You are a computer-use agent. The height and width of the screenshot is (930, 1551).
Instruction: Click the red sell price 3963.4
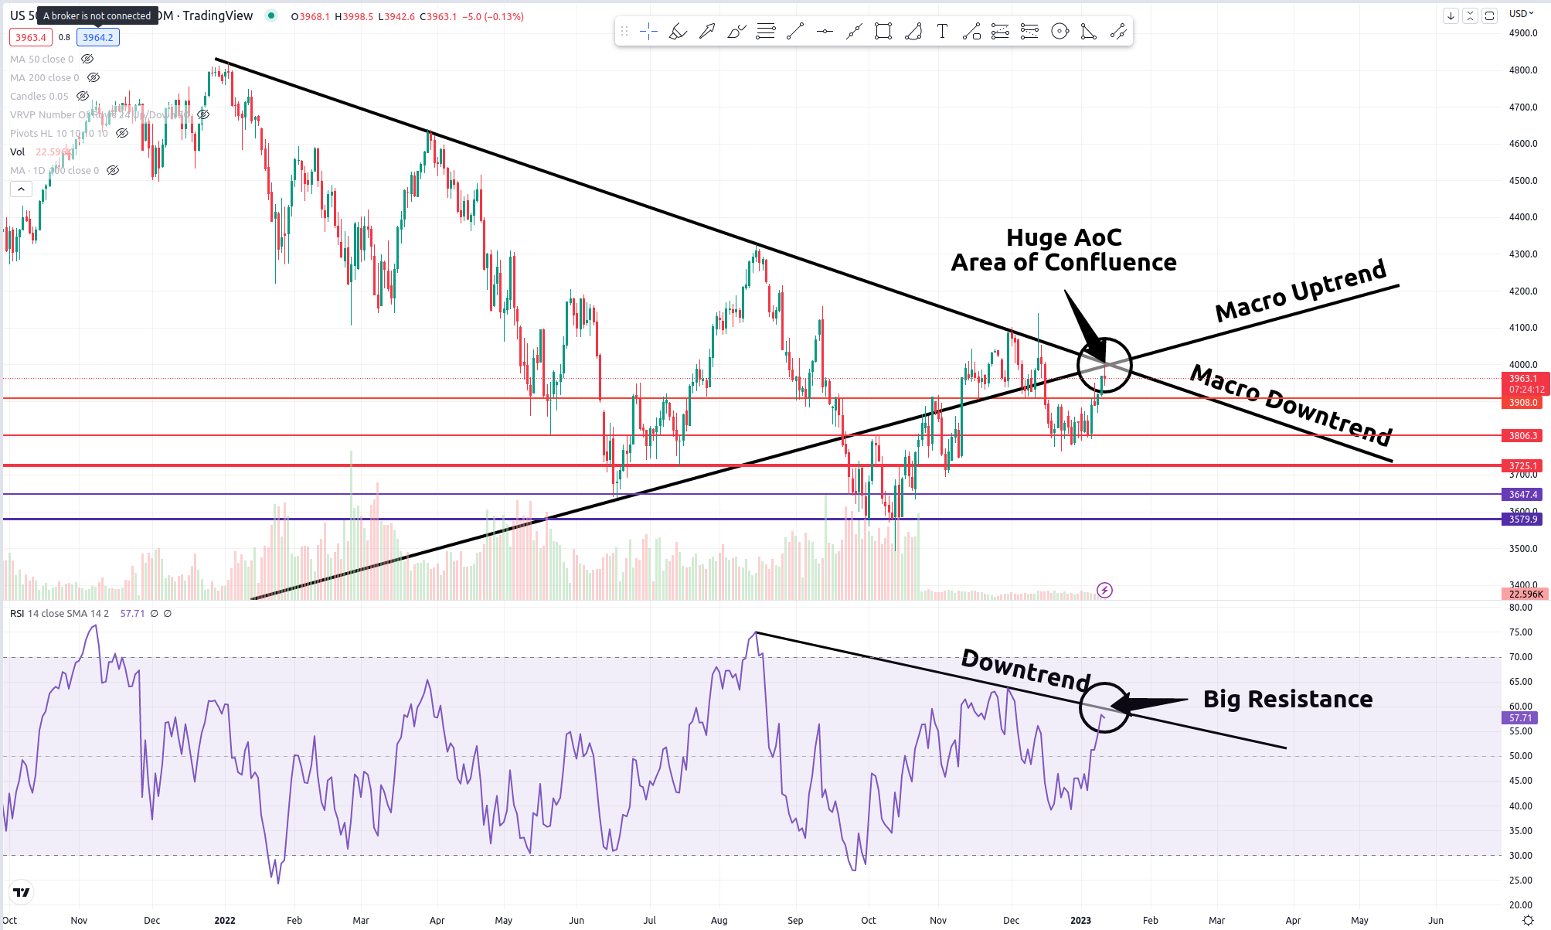pyautogui.click(x=31, y=37)
